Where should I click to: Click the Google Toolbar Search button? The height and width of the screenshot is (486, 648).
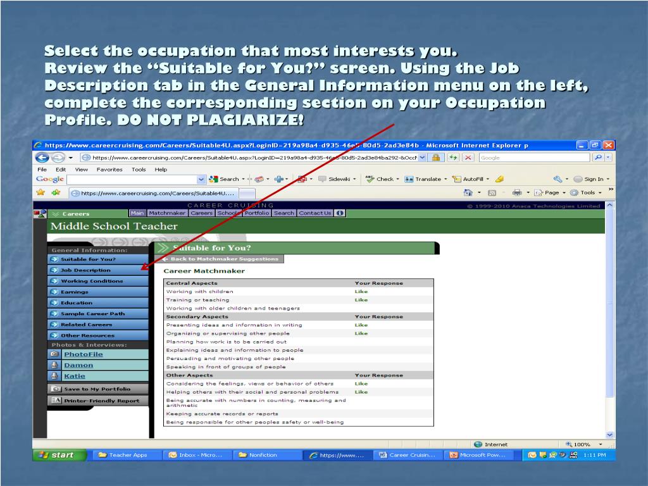coord(225,179)
